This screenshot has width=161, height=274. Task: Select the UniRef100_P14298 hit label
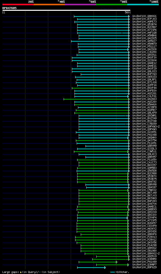(x=145, y=245)
